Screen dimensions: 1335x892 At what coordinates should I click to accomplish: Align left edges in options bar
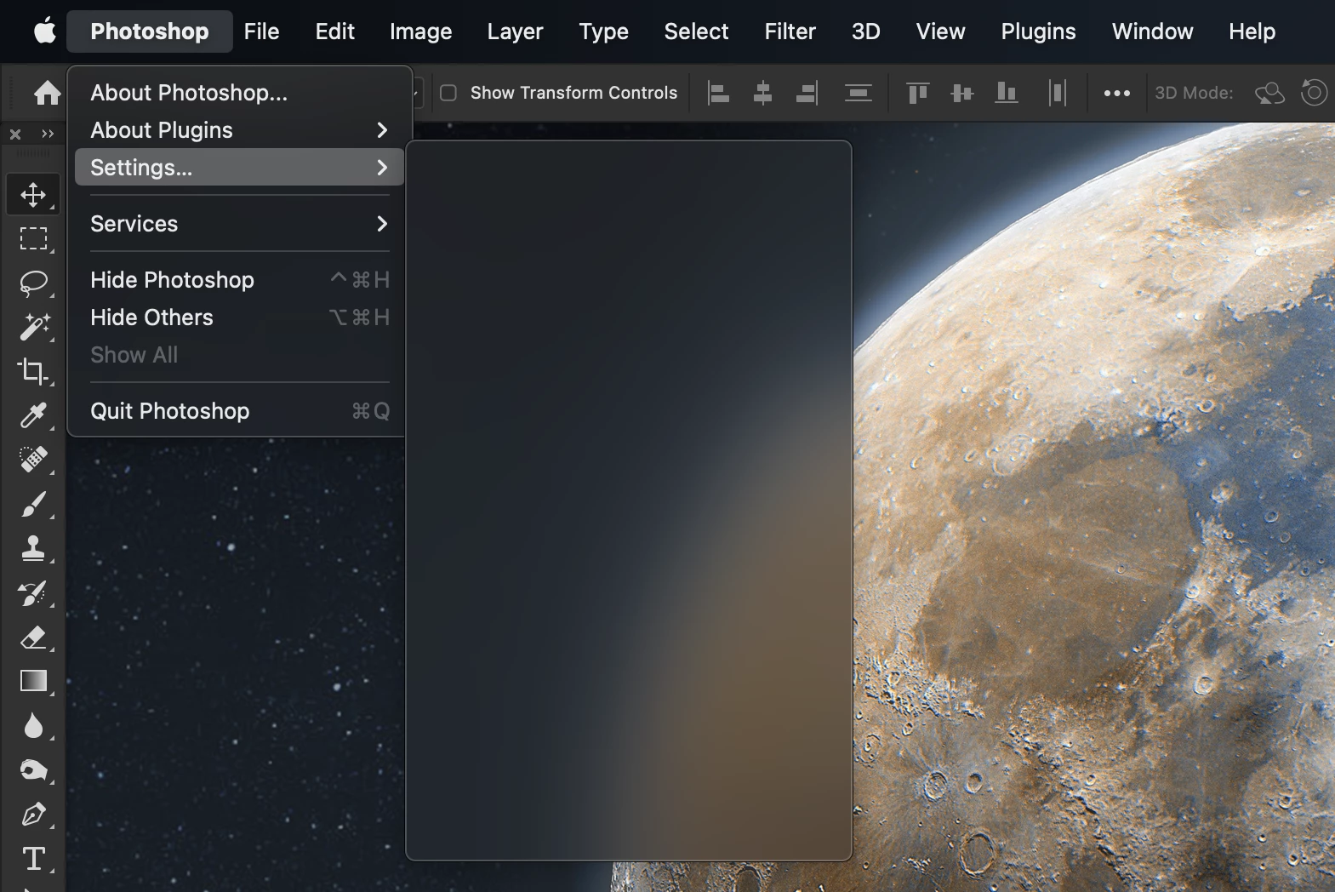pyautogui.click(x=719, y=93)
